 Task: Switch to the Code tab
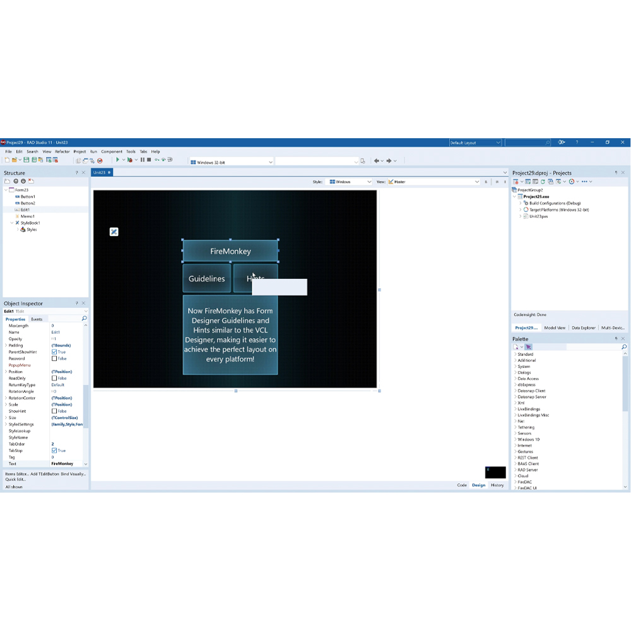(x=462, y=485)
